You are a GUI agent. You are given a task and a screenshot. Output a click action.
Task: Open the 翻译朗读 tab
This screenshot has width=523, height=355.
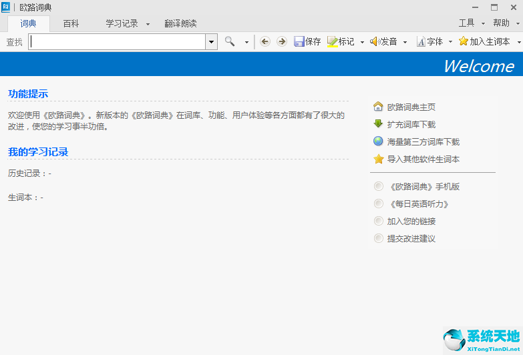180,23
